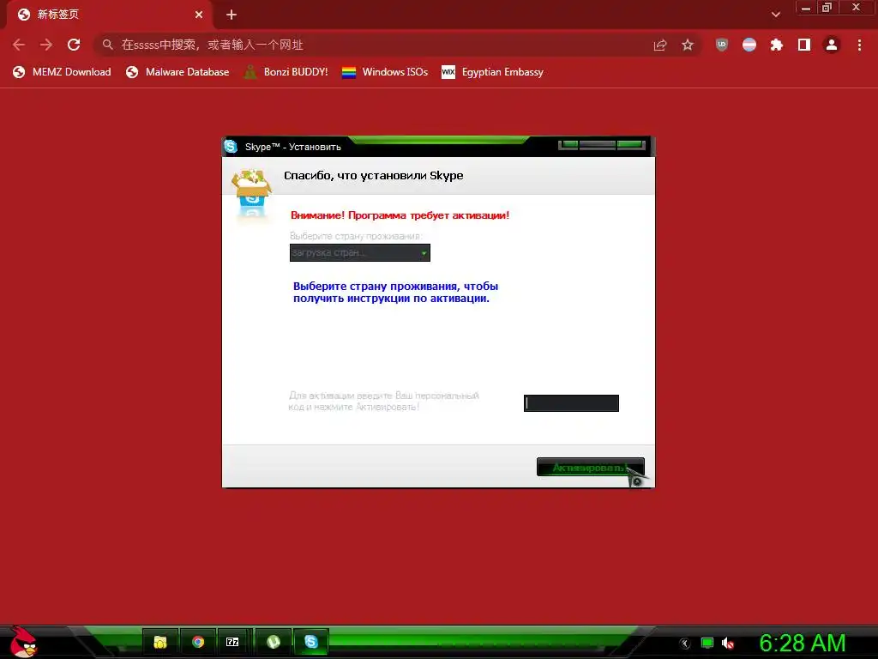Go forward using browser forward arrow

46,45
